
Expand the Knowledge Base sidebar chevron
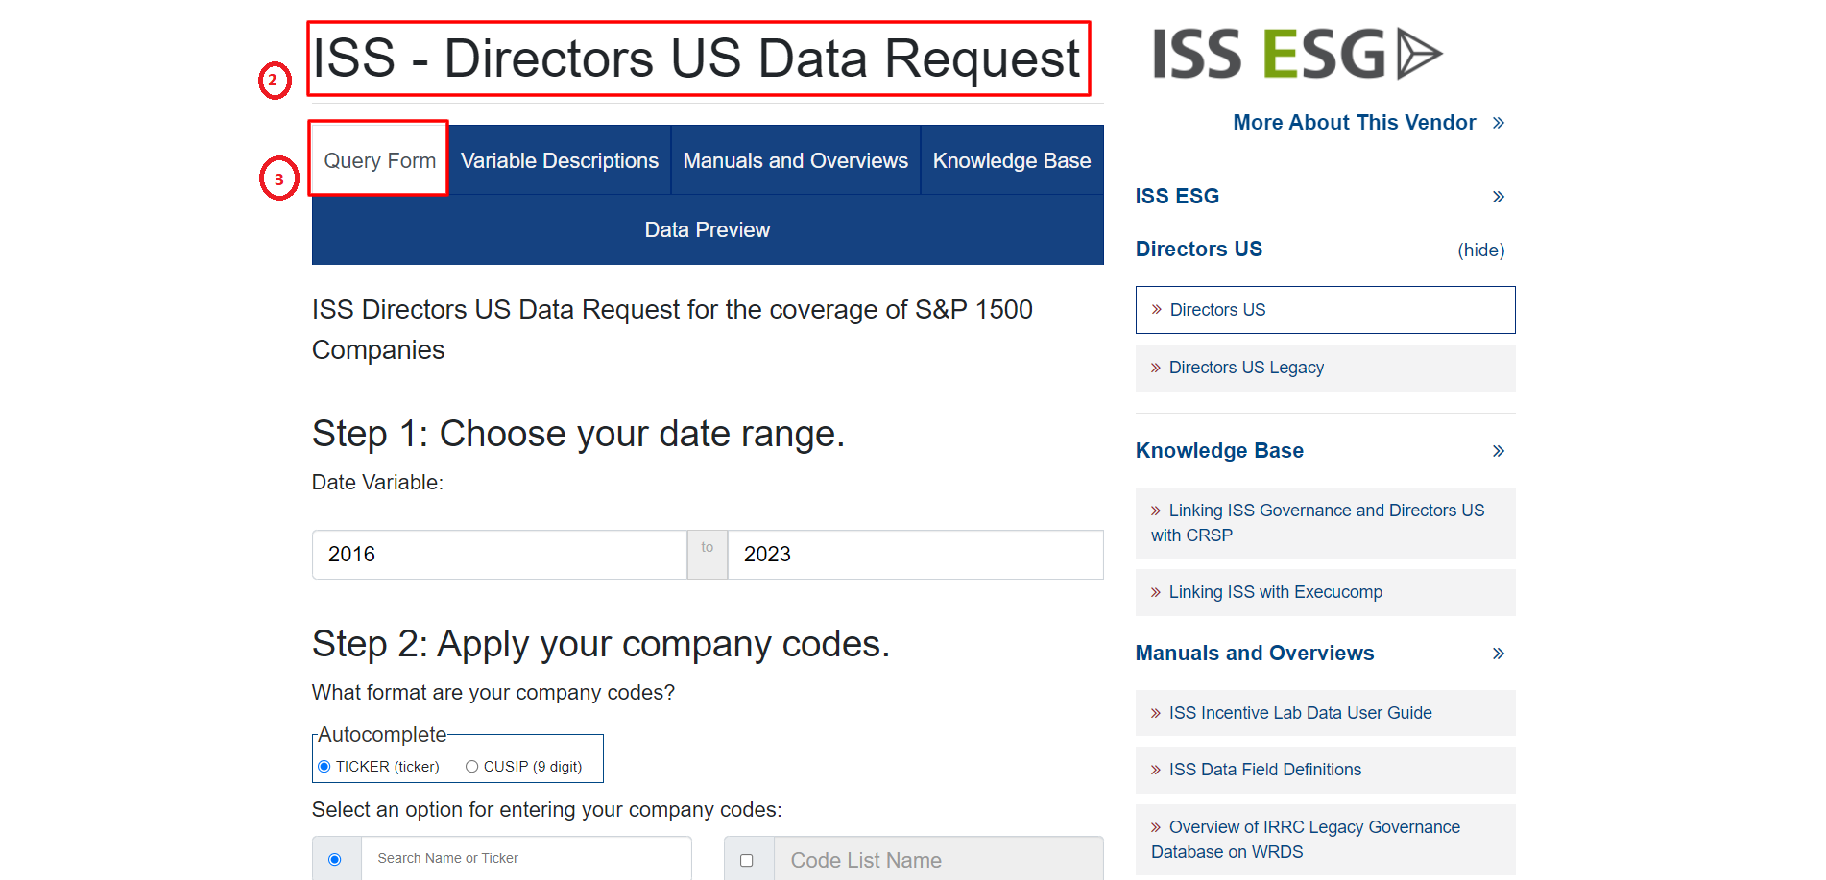pyautogui.click(x=1499, y=451)
